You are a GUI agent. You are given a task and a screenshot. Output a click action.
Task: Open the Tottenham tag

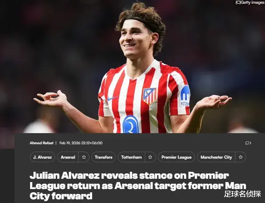[x=132, y=157]
